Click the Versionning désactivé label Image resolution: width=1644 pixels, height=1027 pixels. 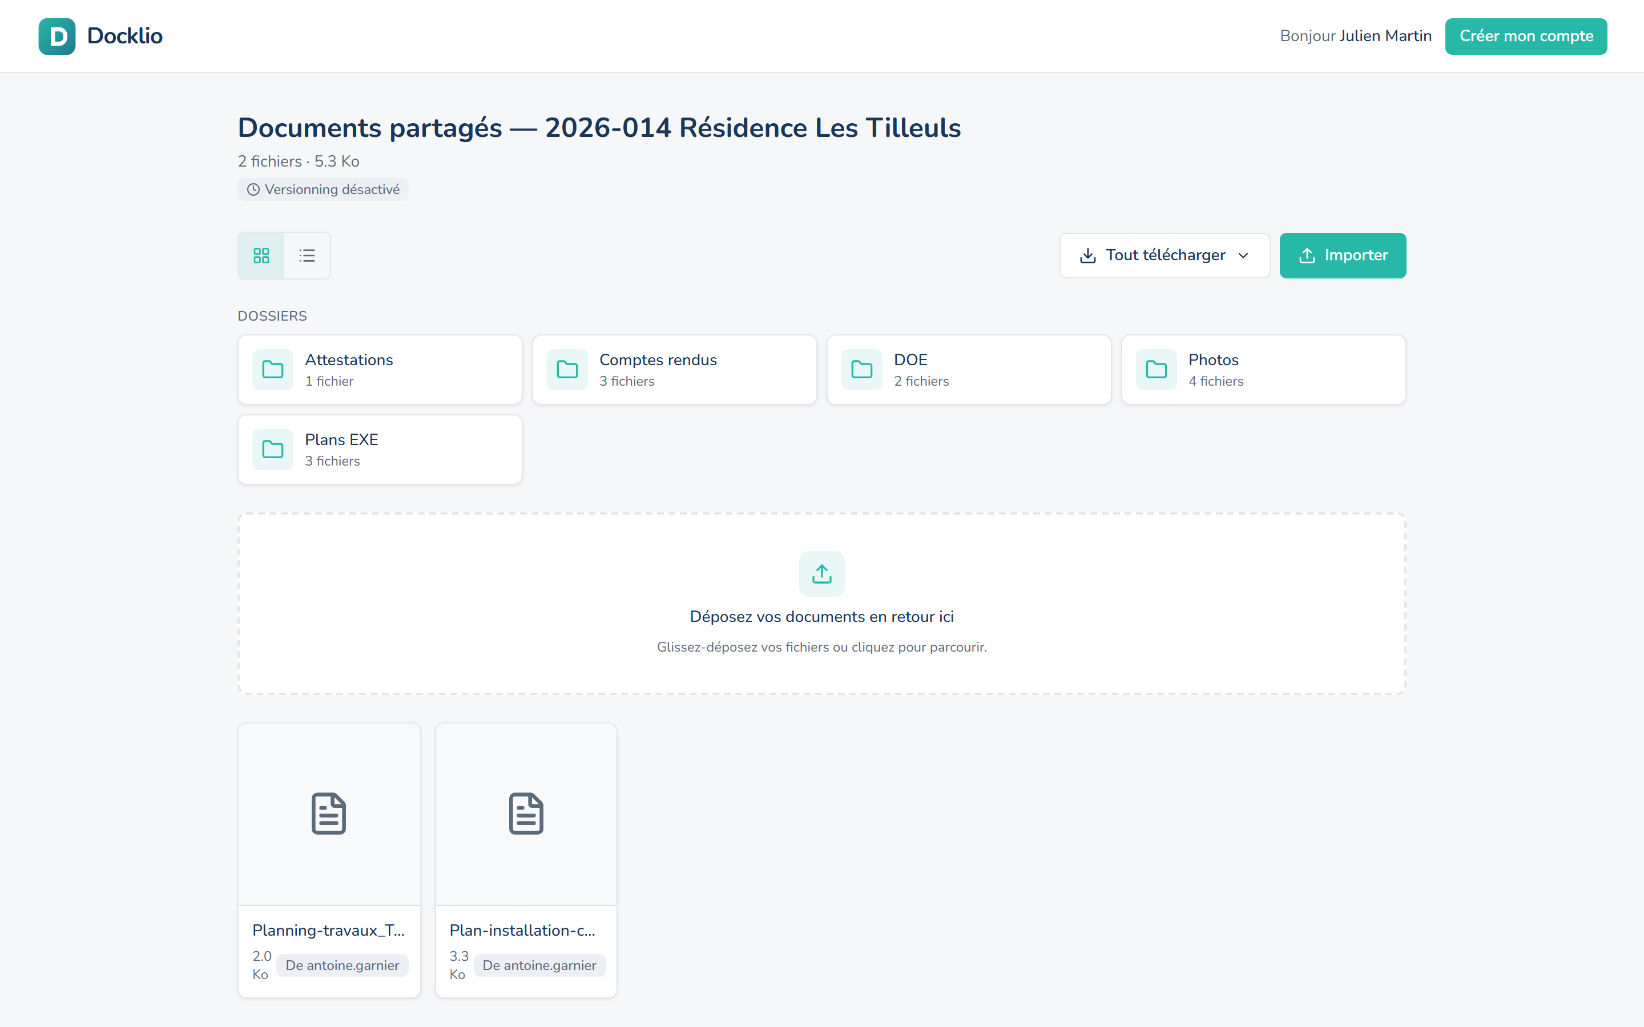click(x=332, y=189)
